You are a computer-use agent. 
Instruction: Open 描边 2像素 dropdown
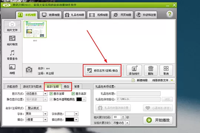coord(36,119)
